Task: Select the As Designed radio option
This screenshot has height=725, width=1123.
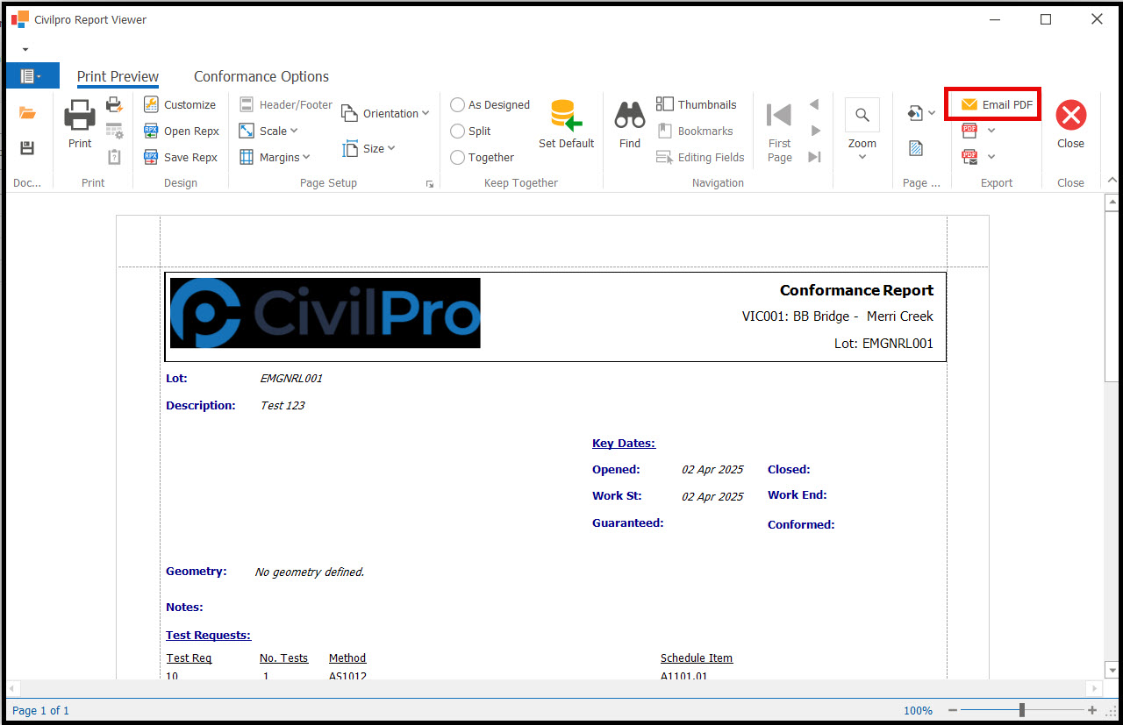Action: pyautogui.click(x=490, y=104)
